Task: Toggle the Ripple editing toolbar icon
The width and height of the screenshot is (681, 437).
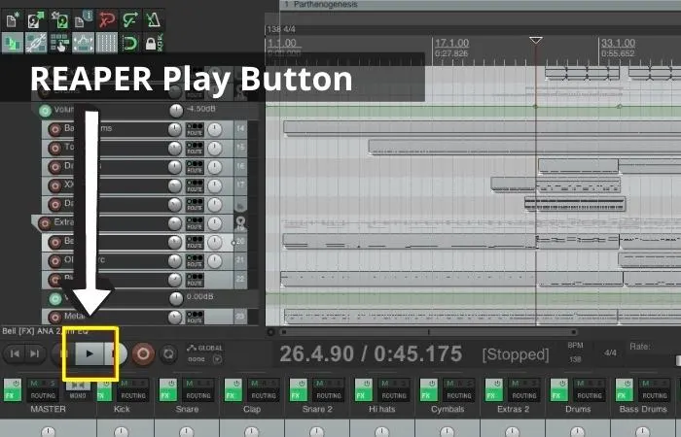Action: 59,43
